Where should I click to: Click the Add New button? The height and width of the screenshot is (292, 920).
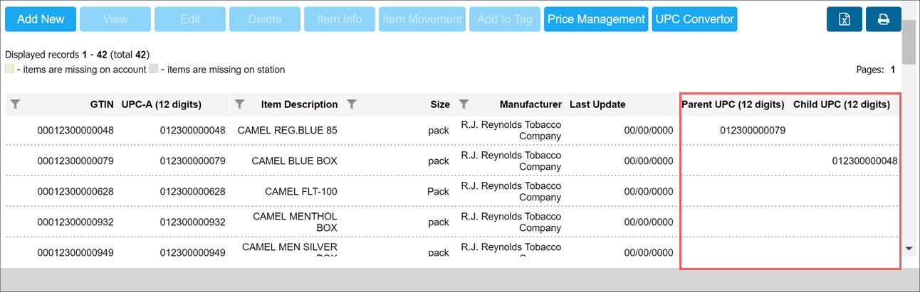[41, 19]
